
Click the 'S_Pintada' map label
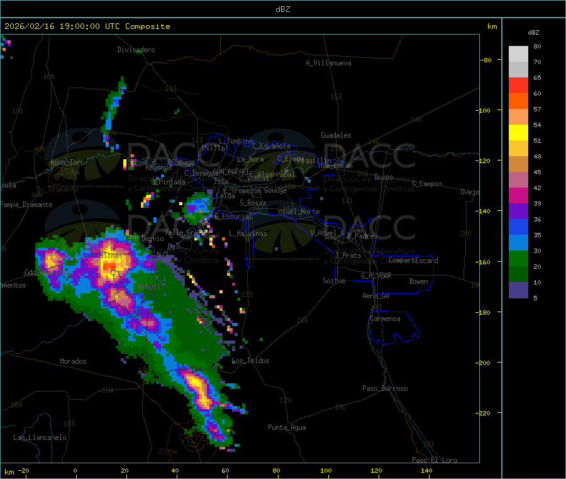[168, 182]
